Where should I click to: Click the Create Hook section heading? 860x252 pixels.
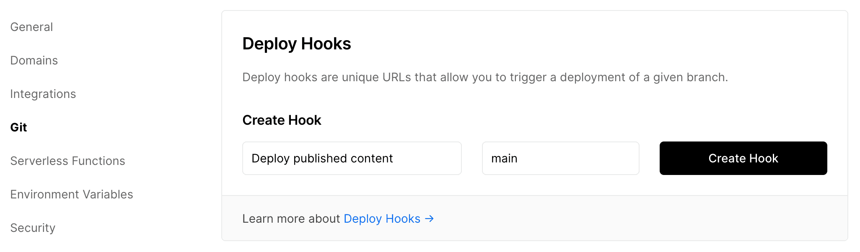pos(282,120)
